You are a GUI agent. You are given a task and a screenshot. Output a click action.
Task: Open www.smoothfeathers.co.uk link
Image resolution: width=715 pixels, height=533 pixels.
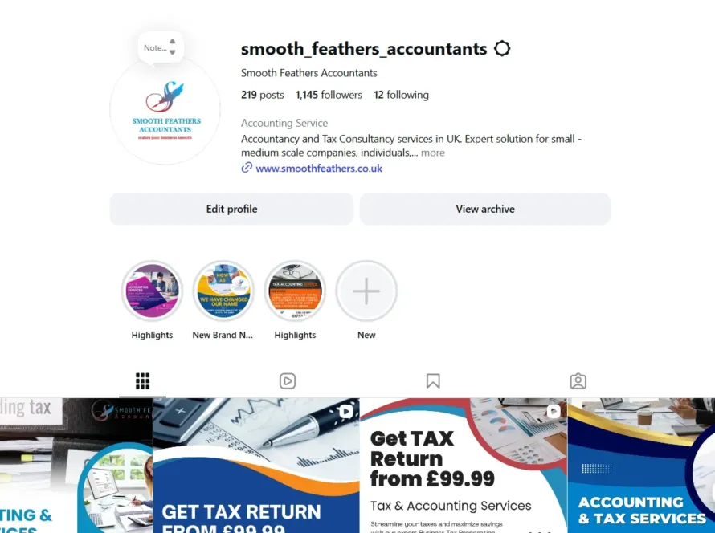point(319,168)
